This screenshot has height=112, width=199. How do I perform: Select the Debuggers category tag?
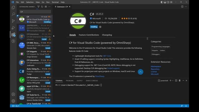point(155,54)
